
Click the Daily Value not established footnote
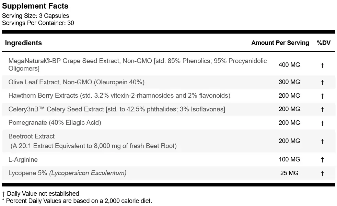(x=40, y=194)
